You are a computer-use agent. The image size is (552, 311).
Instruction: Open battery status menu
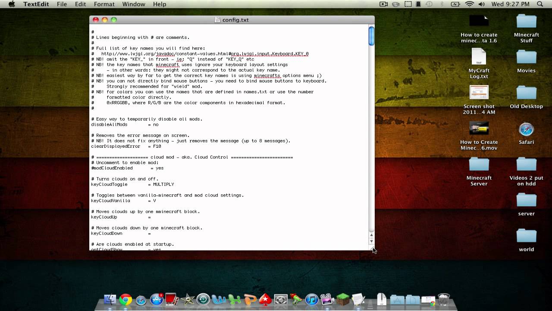pyautogui.click(x=455, y=4)
